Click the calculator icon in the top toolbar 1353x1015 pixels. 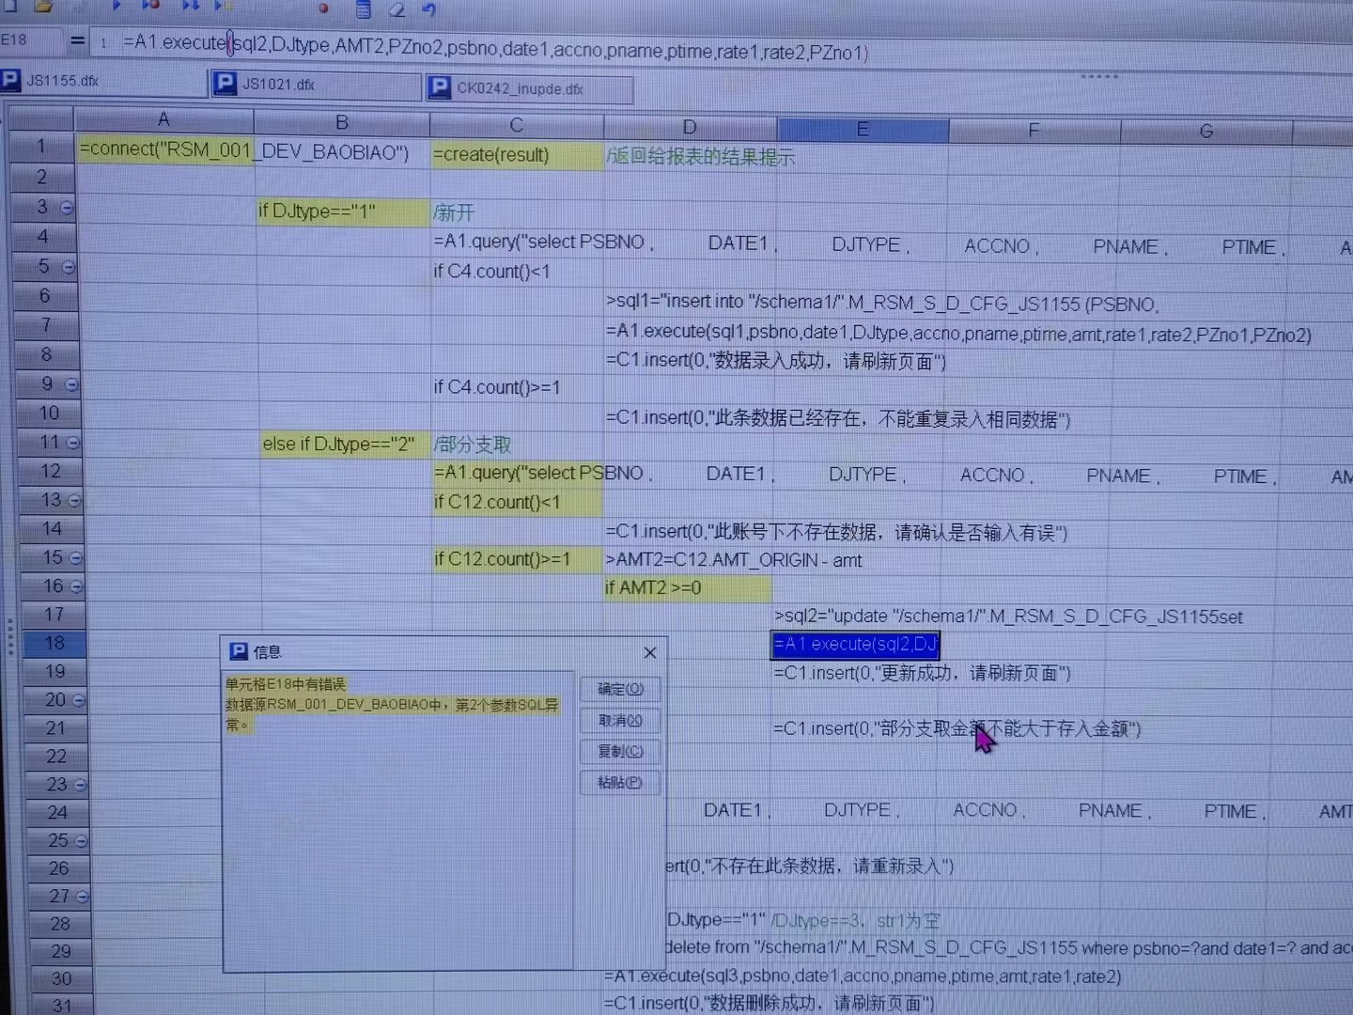364,9
